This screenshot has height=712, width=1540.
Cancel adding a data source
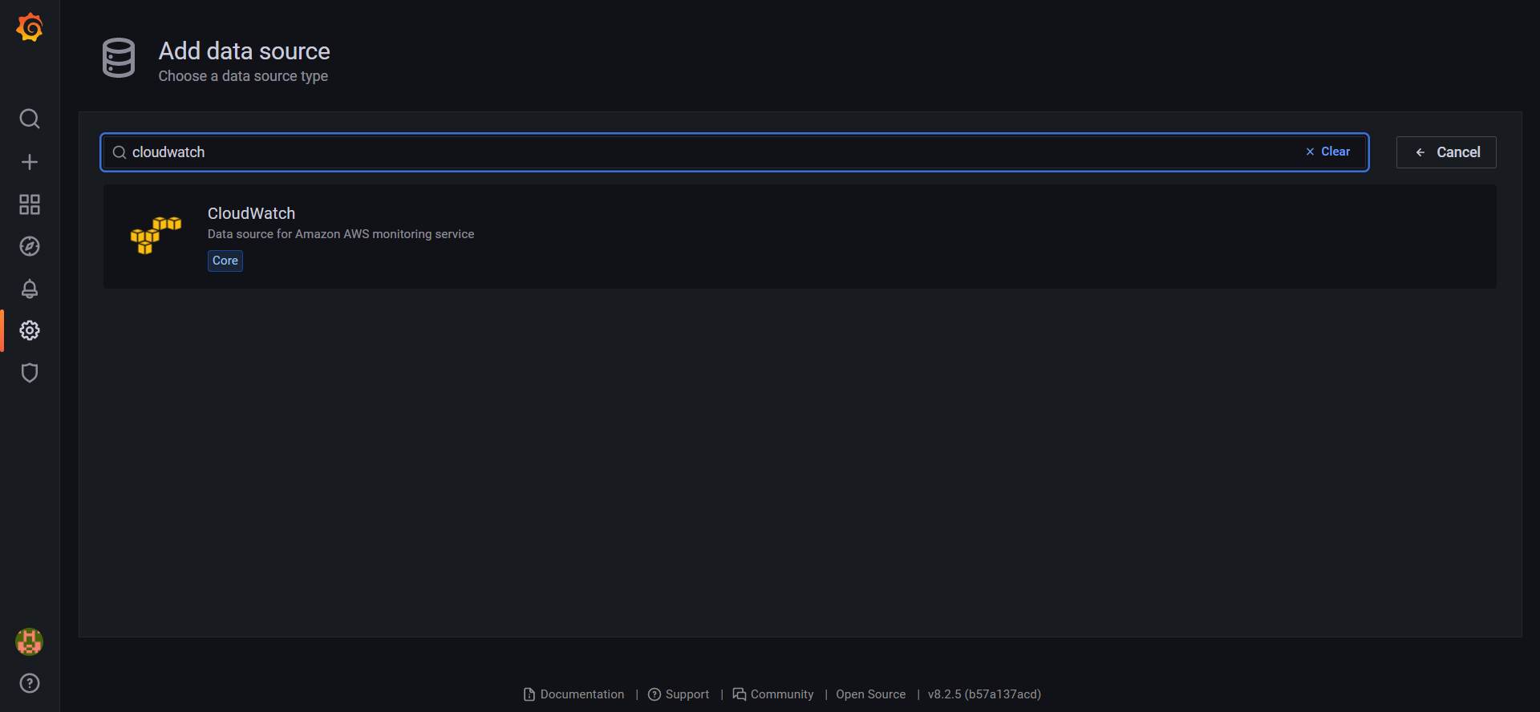coord(1446,152)
